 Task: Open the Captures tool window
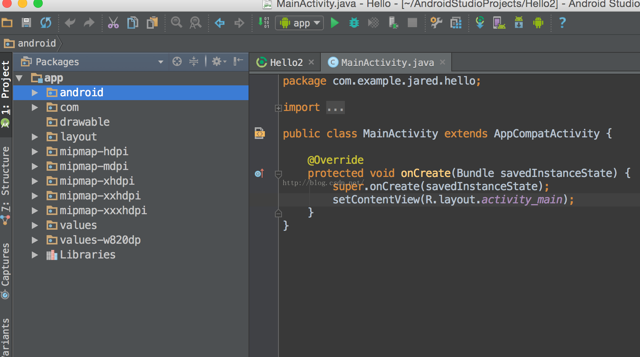[x=5, y=271]
